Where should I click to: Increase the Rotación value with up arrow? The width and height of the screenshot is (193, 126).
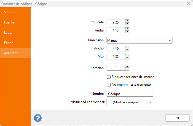click(127, 66)
